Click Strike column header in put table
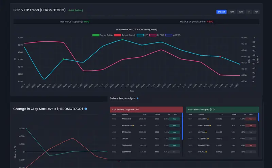This screenshot has height=168, width=272. [234, 114]
